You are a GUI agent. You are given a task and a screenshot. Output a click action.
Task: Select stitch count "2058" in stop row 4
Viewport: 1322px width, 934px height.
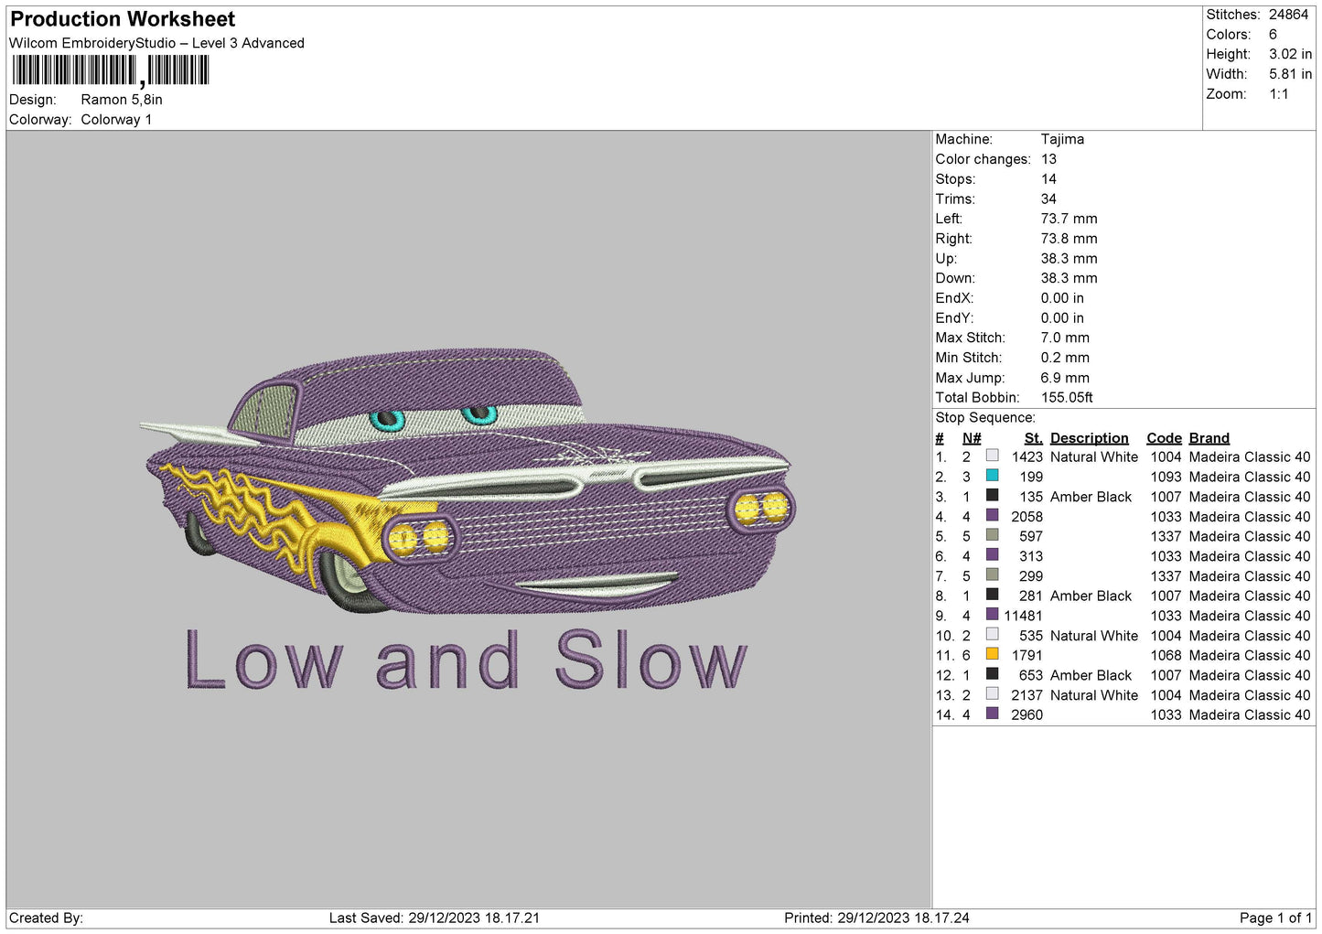(x=1026, y=516)
